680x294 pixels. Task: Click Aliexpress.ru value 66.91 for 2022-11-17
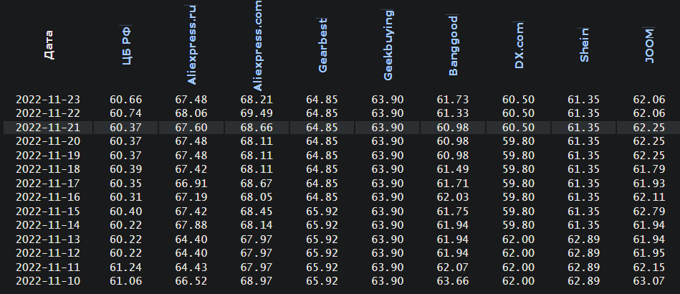[191, 184]
